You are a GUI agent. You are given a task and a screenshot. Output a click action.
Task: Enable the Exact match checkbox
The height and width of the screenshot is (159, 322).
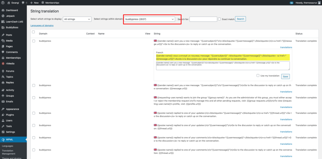pos(219,19)
